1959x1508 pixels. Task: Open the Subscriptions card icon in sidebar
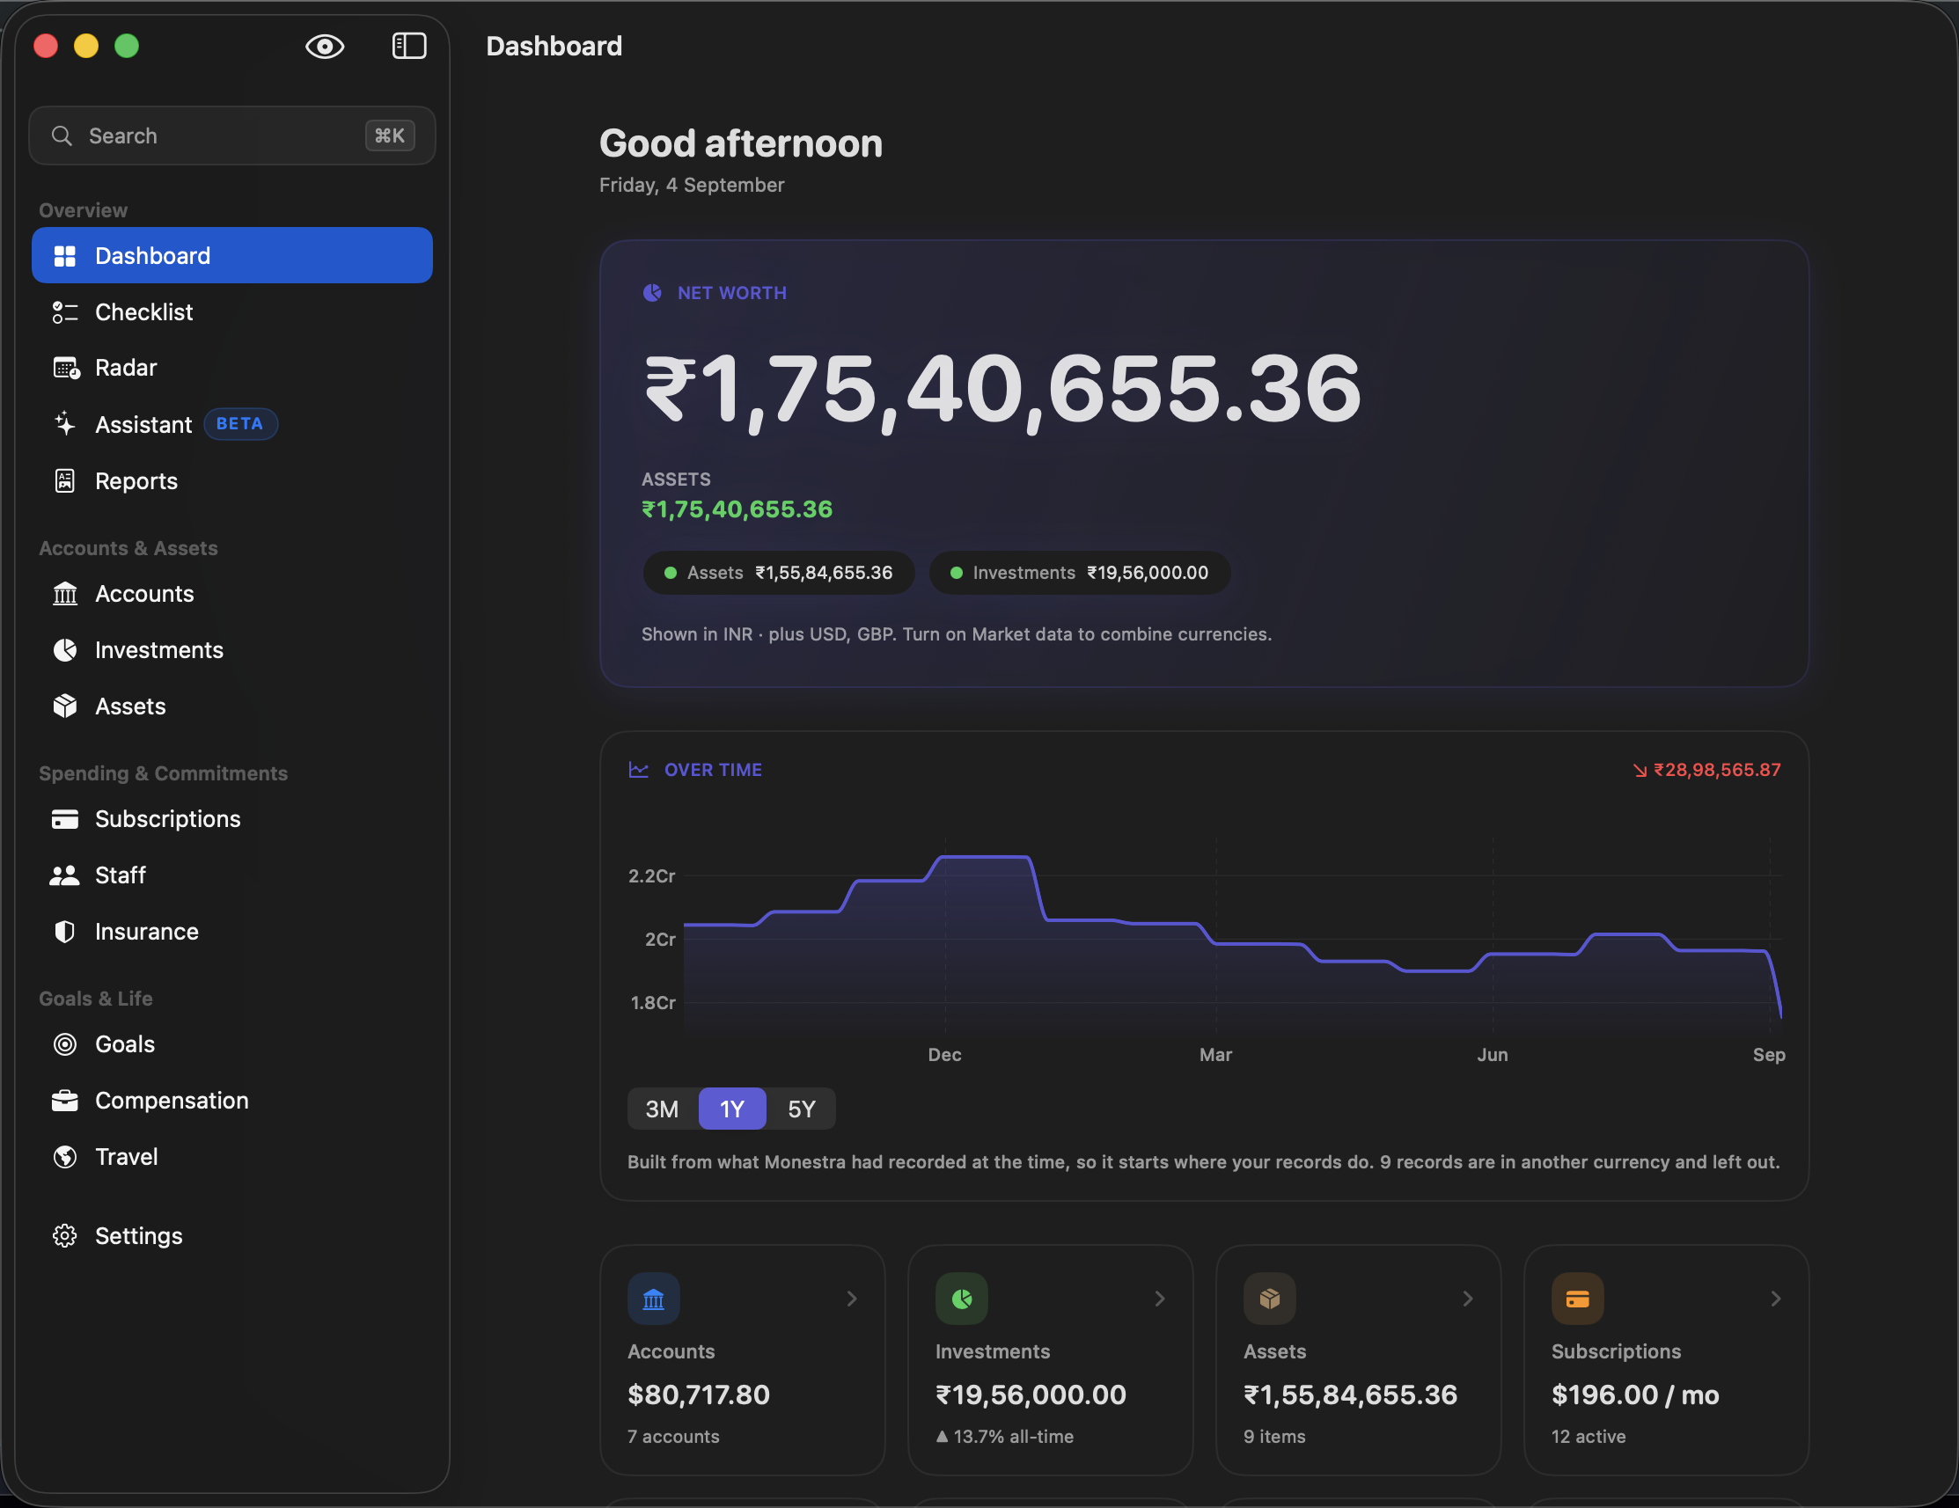point(64,818)
